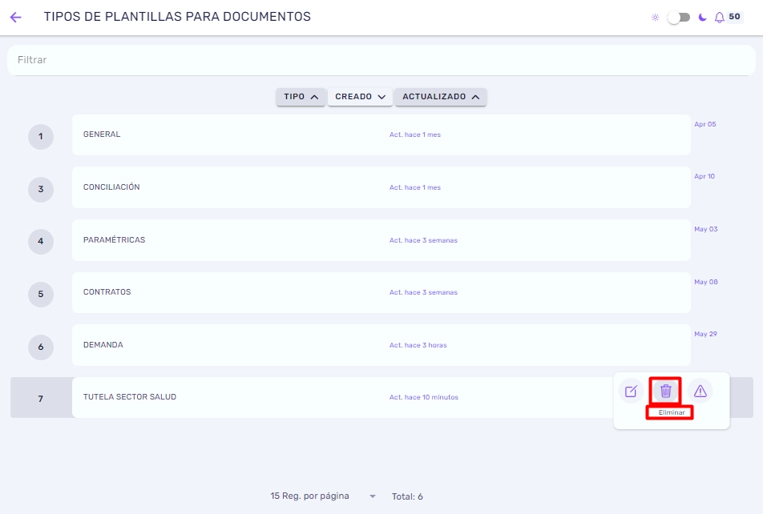Image resolution: width=763 pixels, height=514 pixels.
Task: Click number badge 6 beside DEMANDA
Action: (x=41, y=347)
